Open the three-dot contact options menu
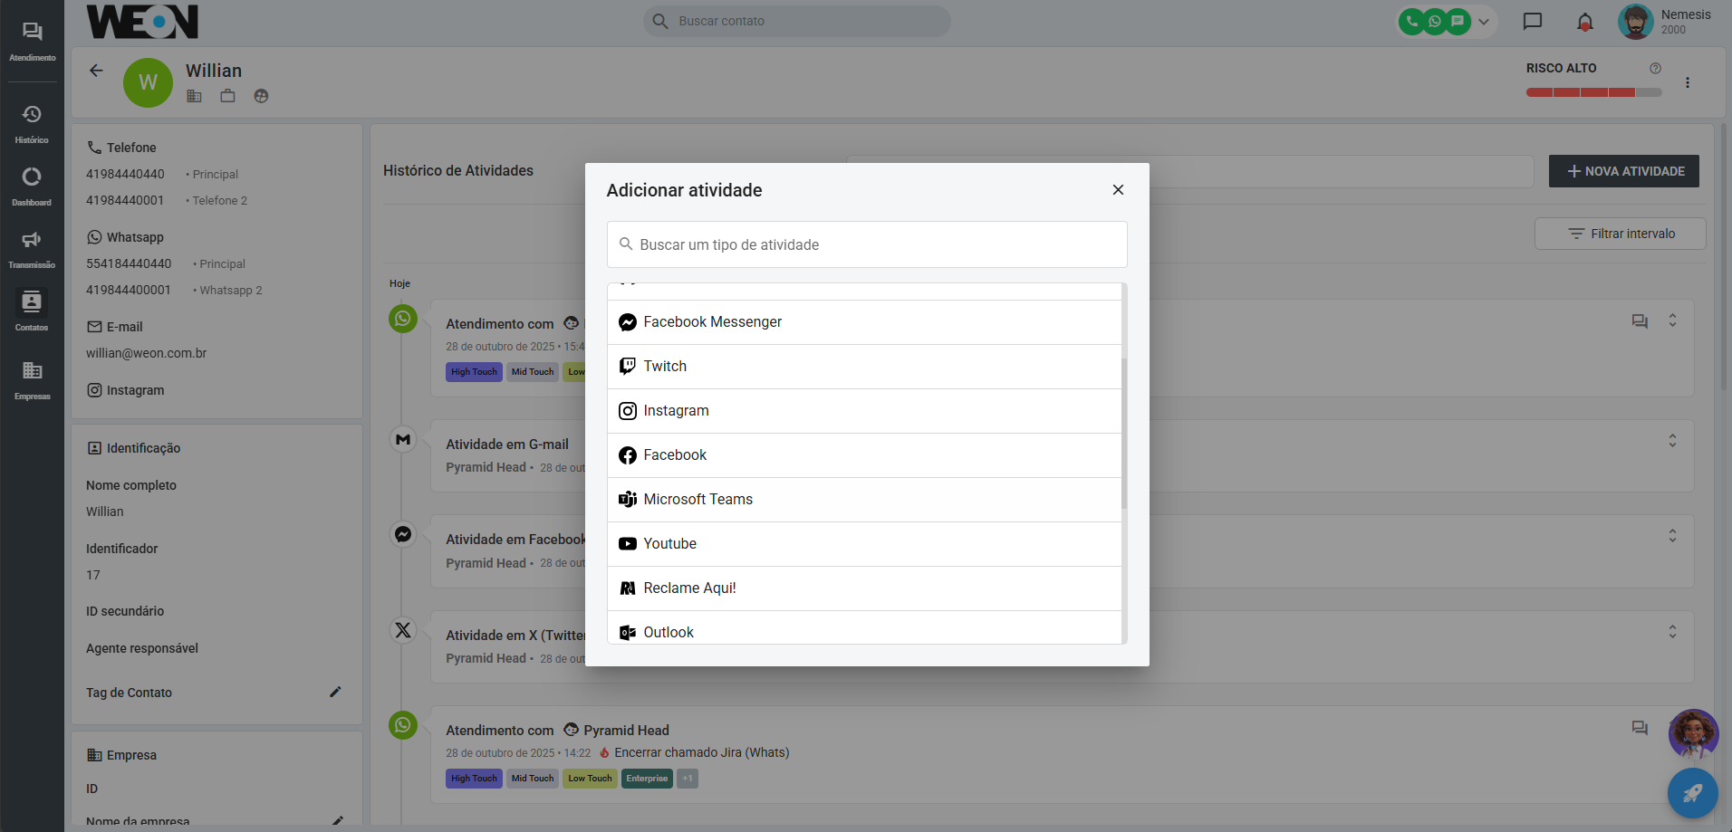This screenshot has height=832, width=1732. pyautogui.click(x=1687, y=82)
